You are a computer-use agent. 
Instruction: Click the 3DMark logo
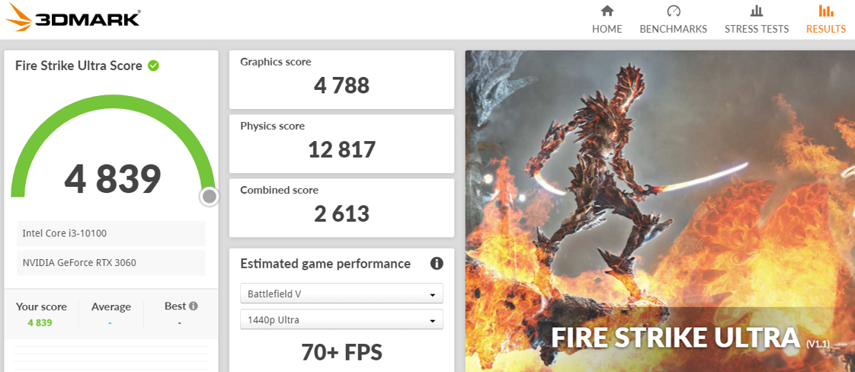72,18
